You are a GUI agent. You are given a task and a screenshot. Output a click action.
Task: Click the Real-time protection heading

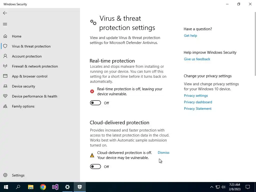[x=112, y=61]
